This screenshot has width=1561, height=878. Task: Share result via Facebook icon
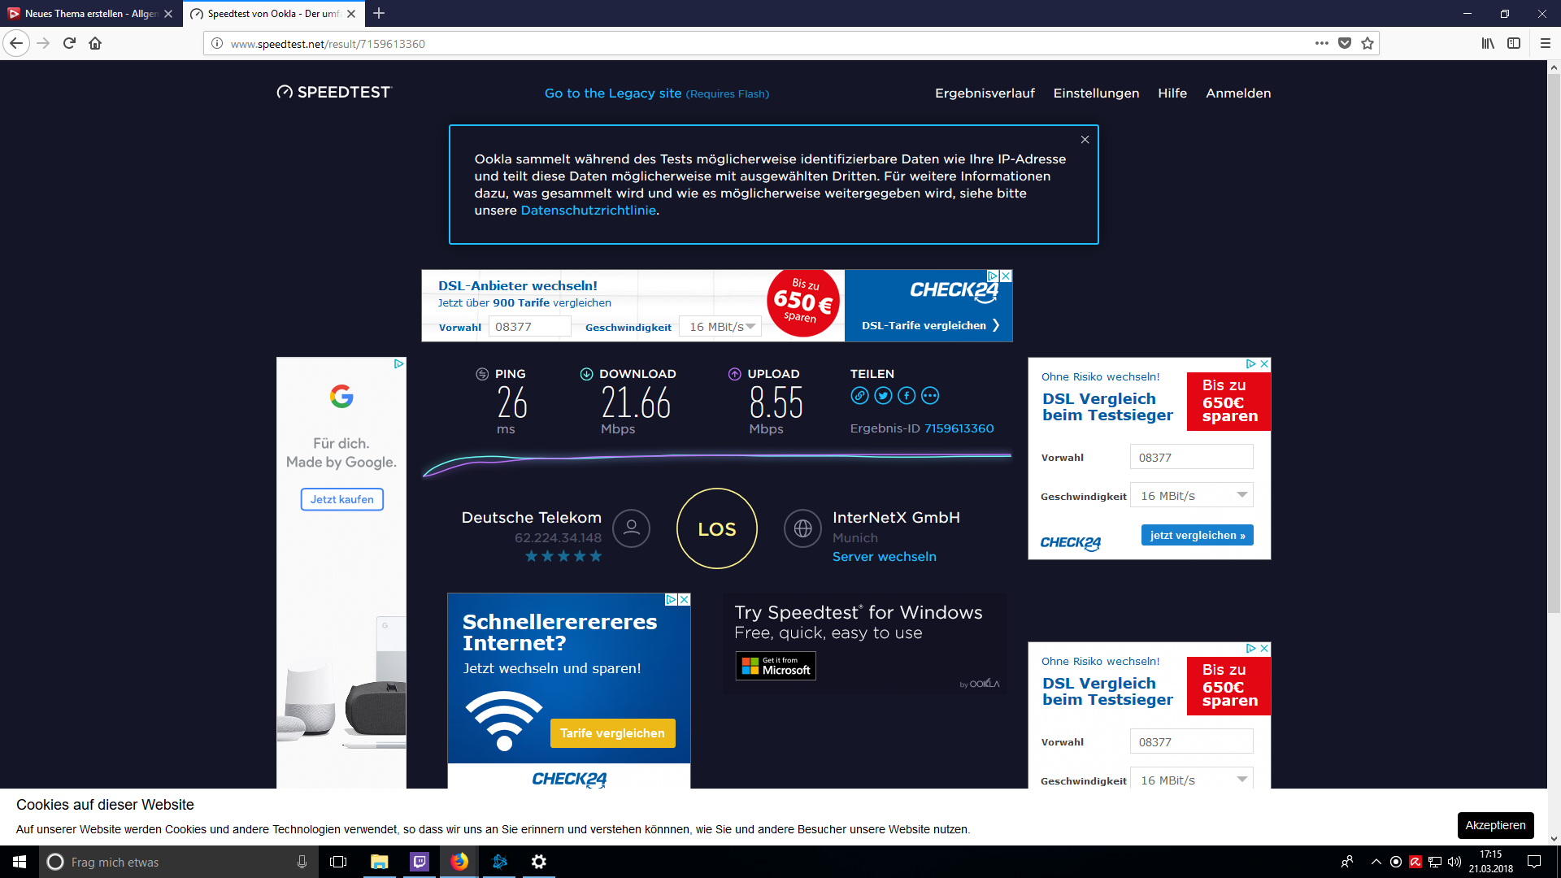point(907,396)
